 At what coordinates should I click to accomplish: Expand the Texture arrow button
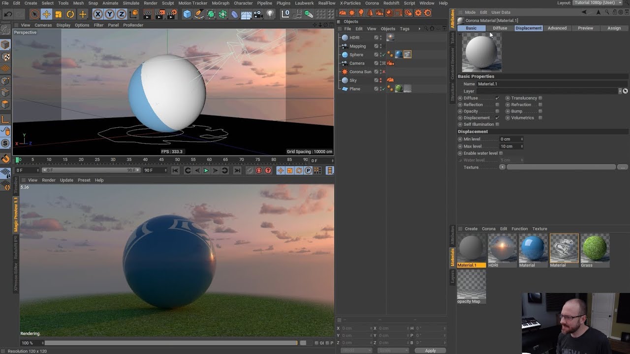click(x=502, y=167)
